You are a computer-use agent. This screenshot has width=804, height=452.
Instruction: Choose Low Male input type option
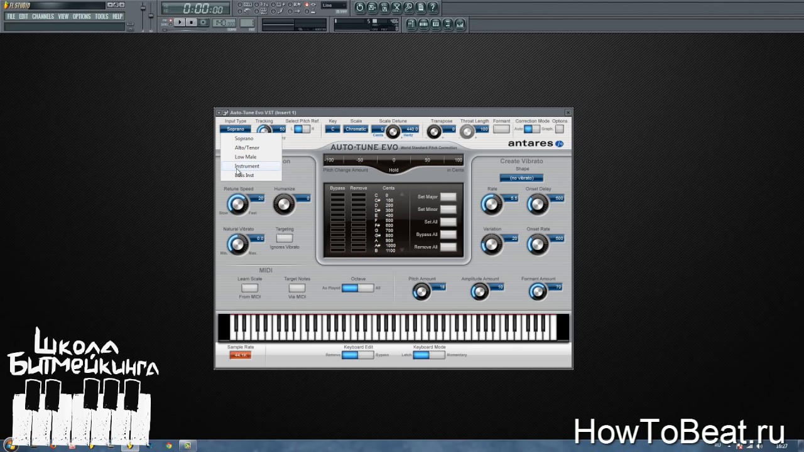pos(251,157)
